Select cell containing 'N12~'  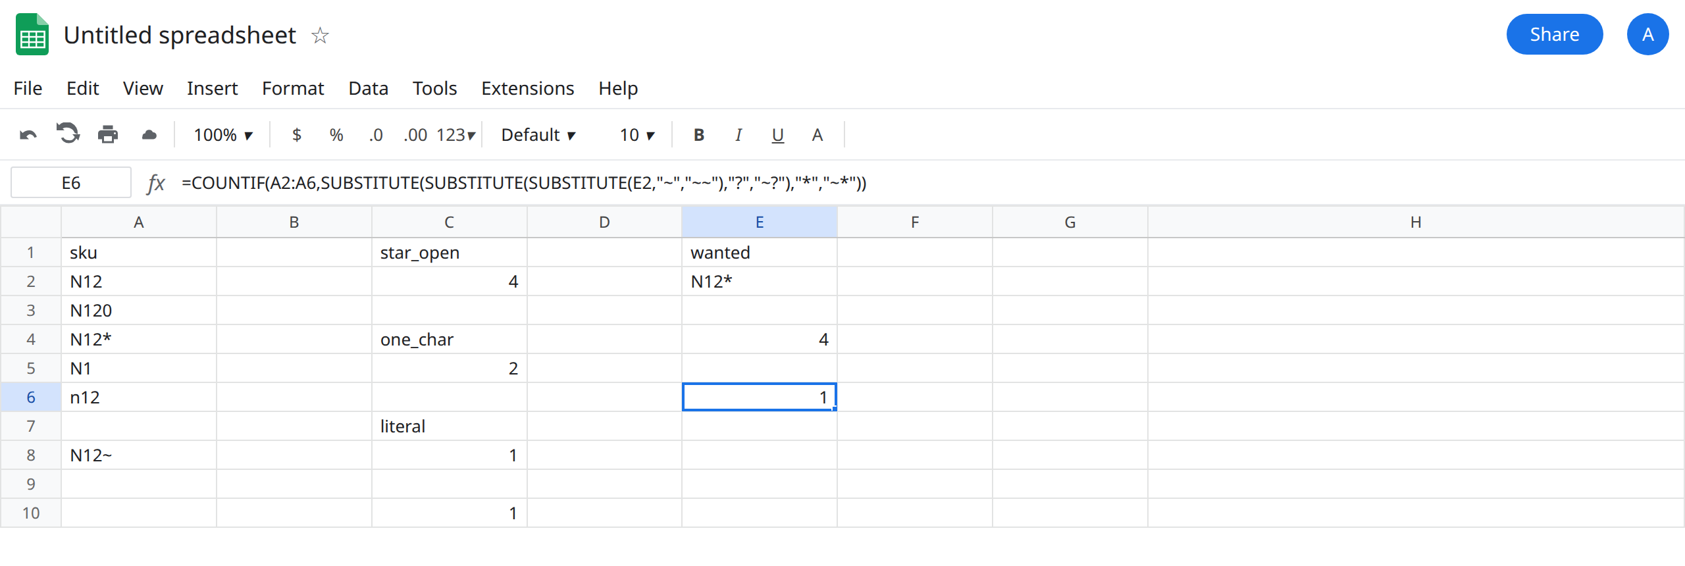(x=139, y=455)
